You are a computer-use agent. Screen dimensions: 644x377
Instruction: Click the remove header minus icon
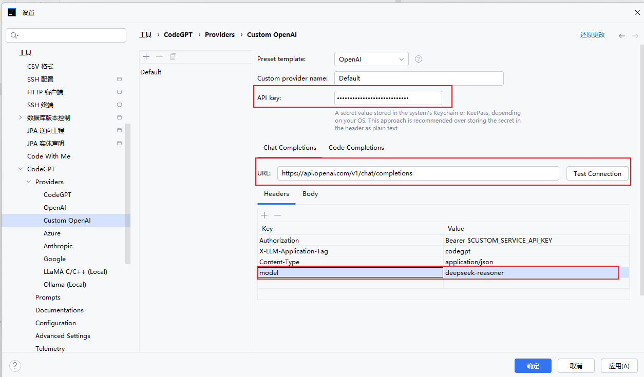click(277, 215)
